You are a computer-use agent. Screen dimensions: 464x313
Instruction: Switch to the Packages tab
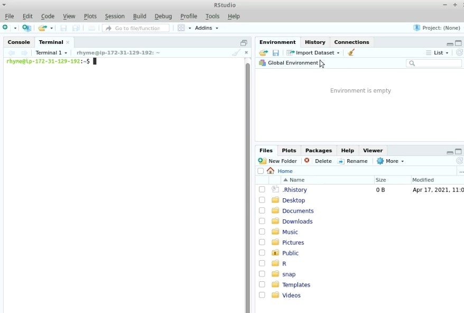319,151
